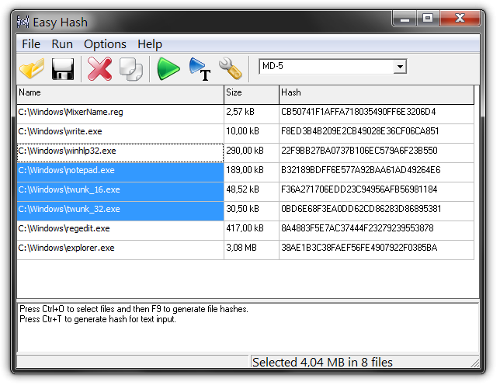Minimize the Easy Hash window

[x=405, y=19]
